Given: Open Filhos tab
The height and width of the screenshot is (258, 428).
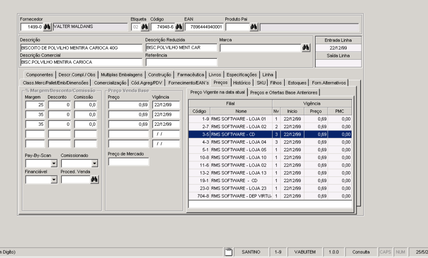Looking at the screenshot, I should (x=276, y=83).
